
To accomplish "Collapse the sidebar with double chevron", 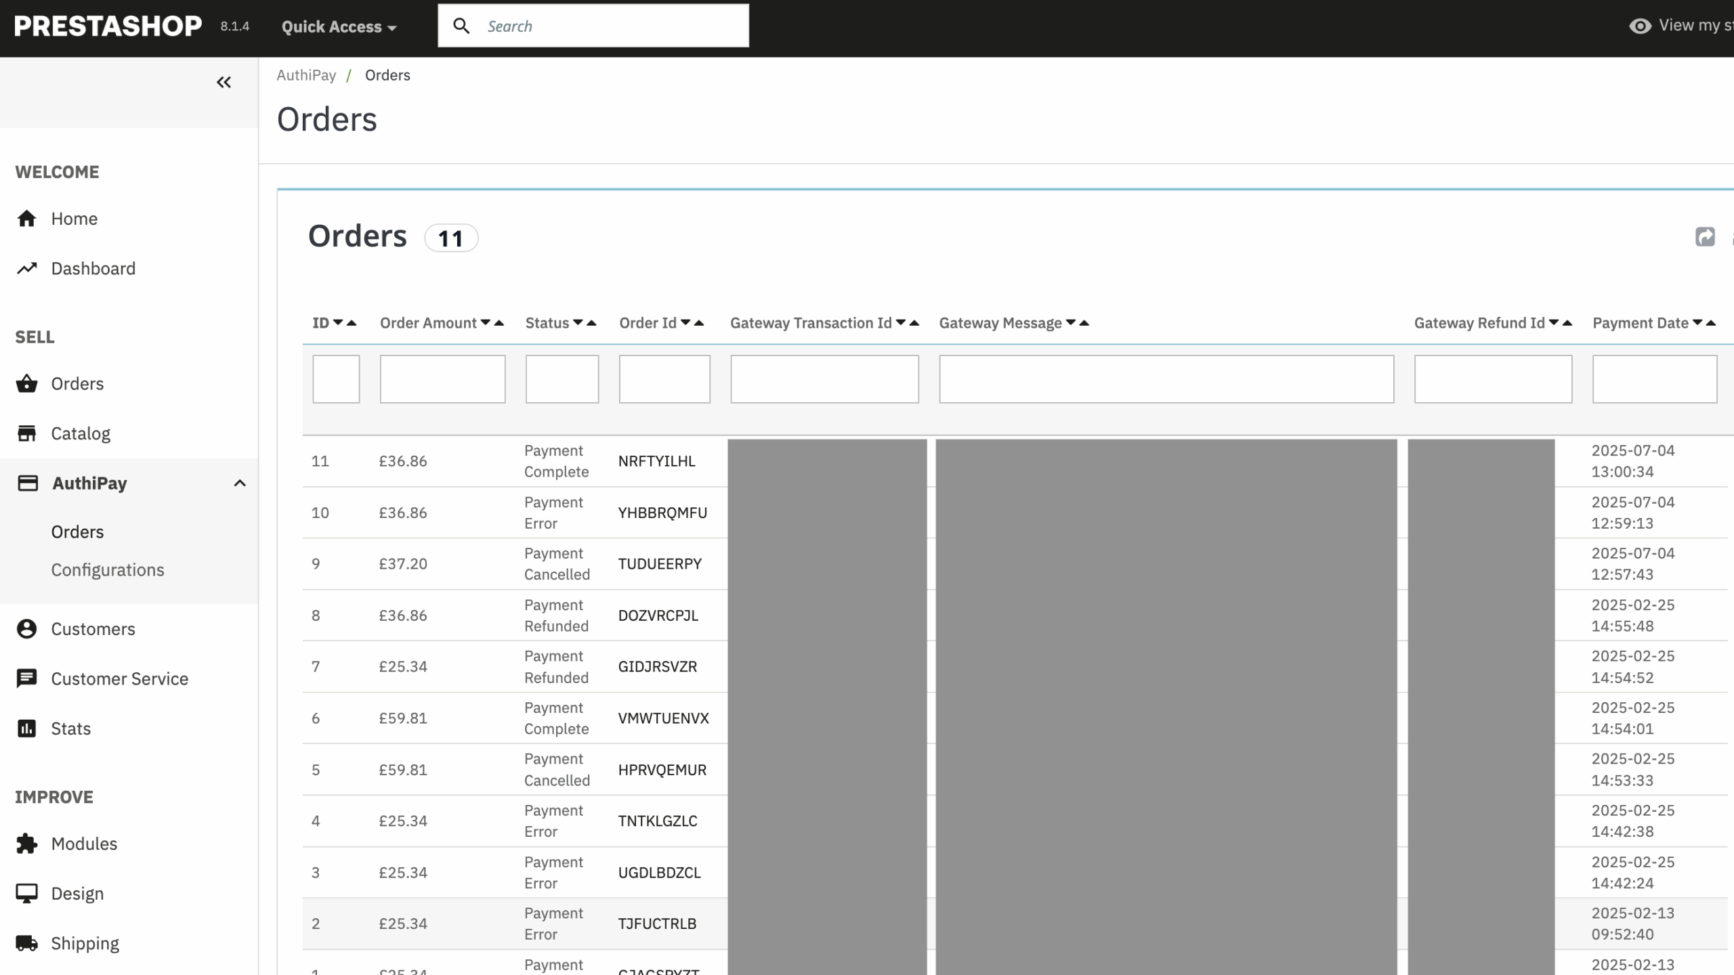I will 224,83.
